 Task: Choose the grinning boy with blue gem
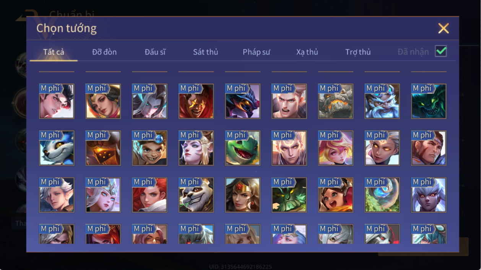[150, 148]
